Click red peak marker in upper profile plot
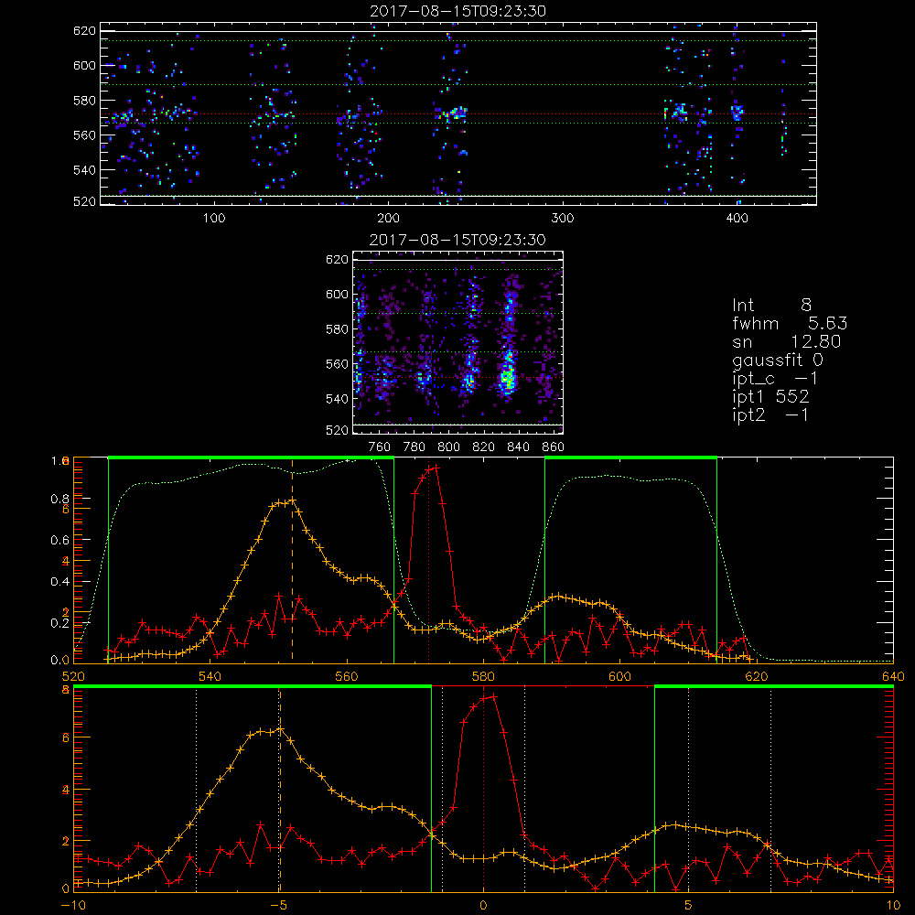The width and height of the screenshot is (915, 915). (x=436, y=468)
